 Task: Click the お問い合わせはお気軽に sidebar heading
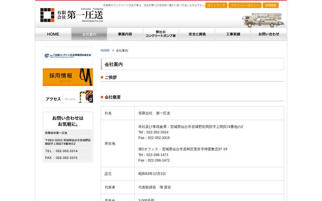[68, 121]
